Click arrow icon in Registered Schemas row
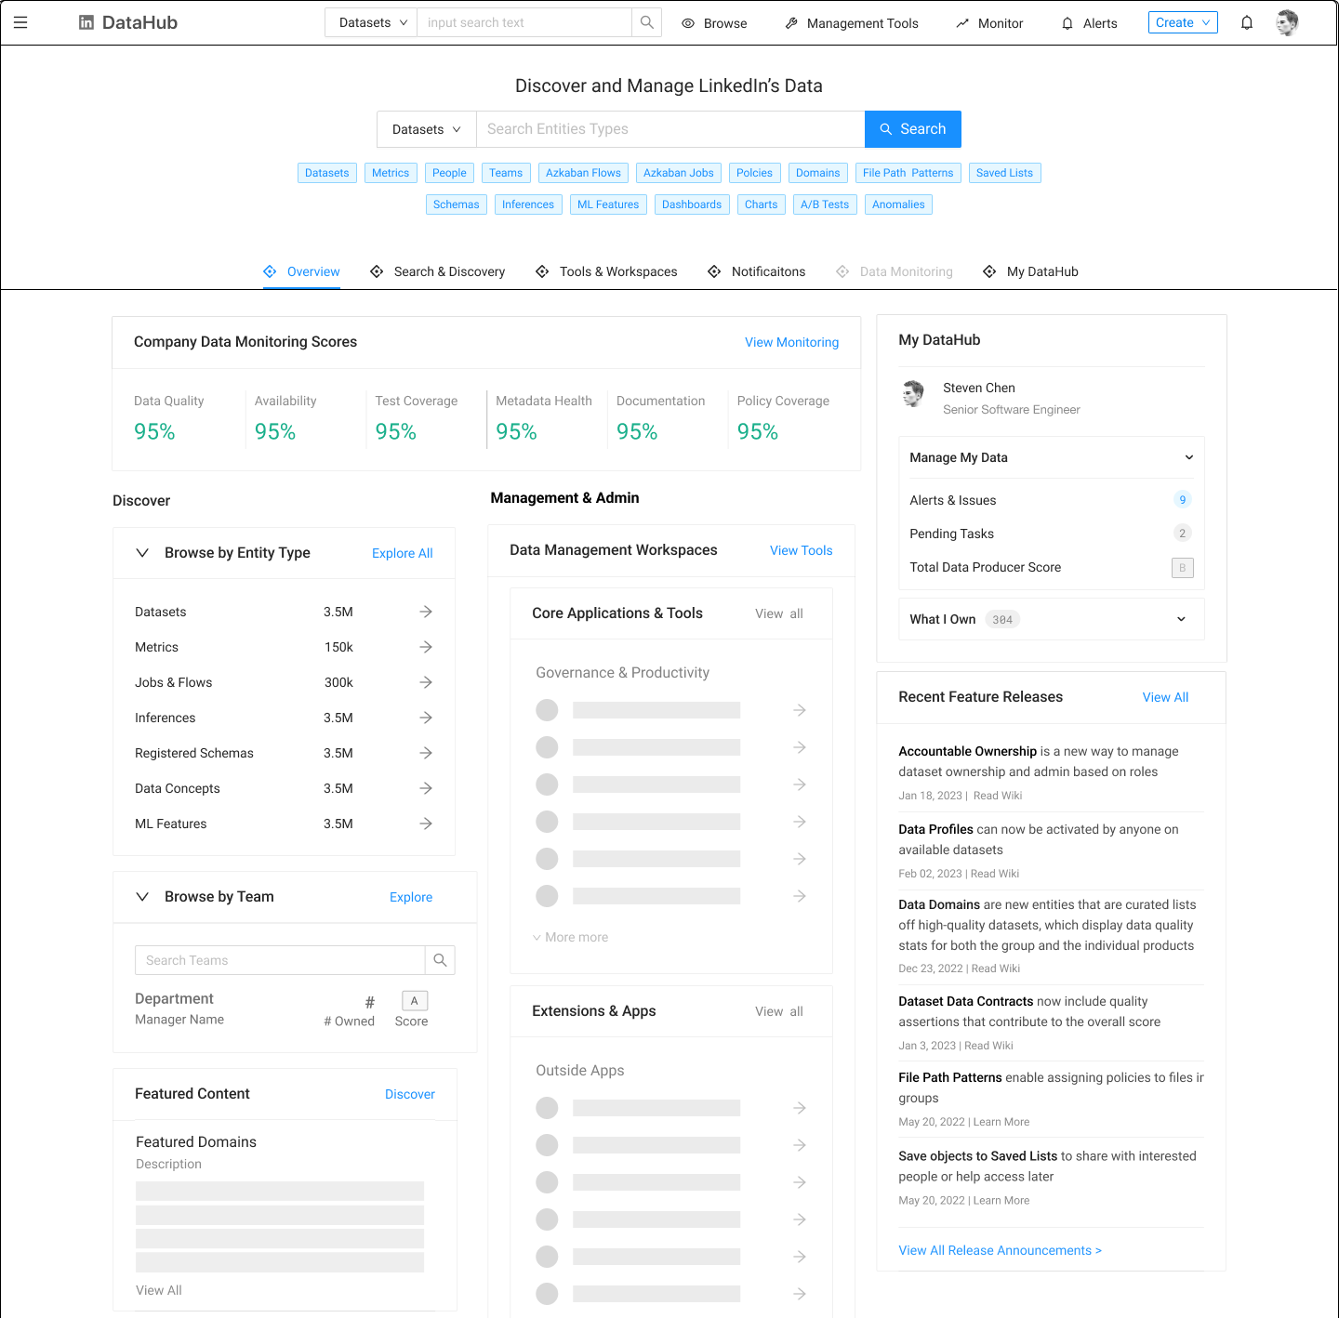The image size is (1339, 1318). [426, 753]
